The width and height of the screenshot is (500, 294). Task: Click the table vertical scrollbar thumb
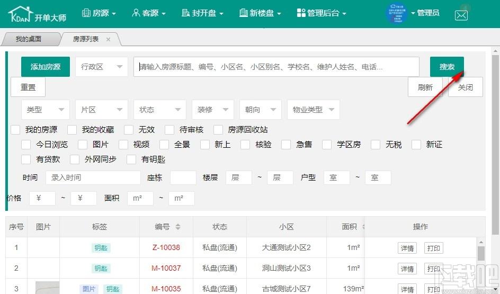(481, 254)
